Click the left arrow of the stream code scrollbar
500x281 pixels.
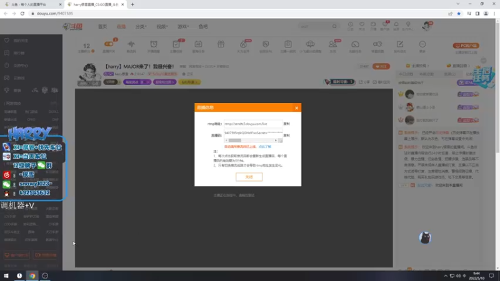(x=226, y=140)
